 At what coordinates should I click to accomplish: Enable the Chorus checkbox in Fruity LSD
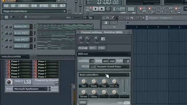tap(49, 90)
